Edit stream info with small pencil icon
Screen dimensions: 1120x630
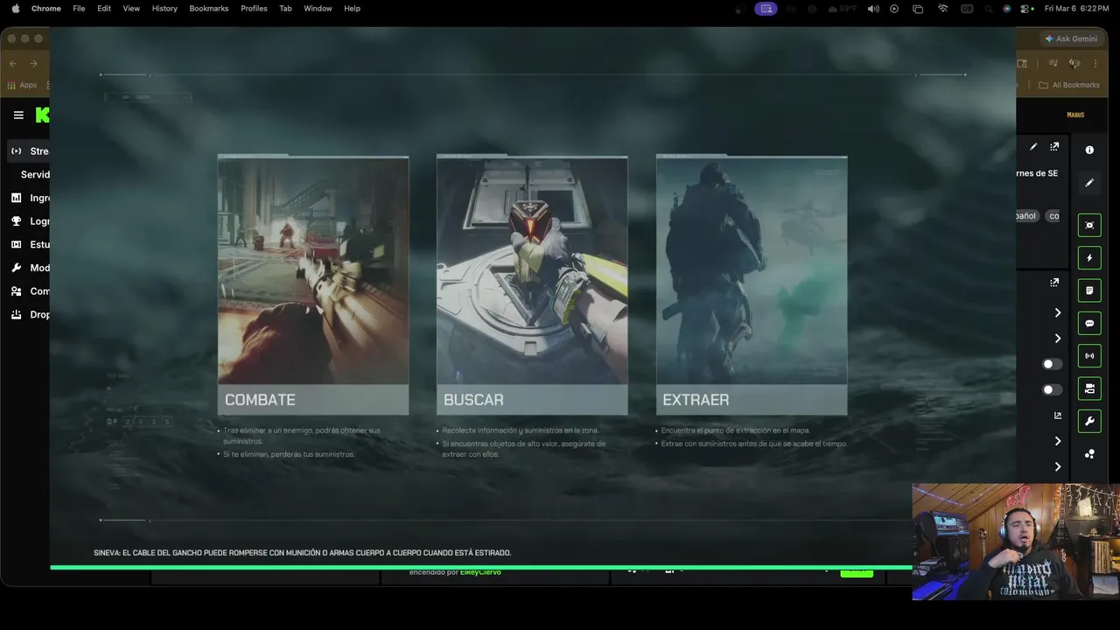point(1033,147)
